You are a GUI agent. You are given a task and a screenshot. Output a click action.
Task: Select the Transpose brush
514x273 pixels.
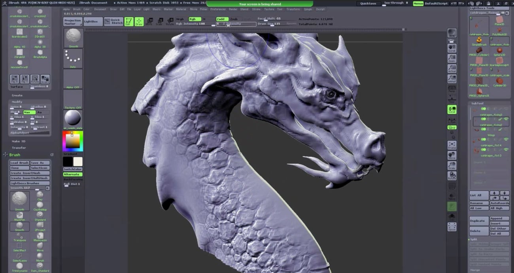click(x=19, y=237)
